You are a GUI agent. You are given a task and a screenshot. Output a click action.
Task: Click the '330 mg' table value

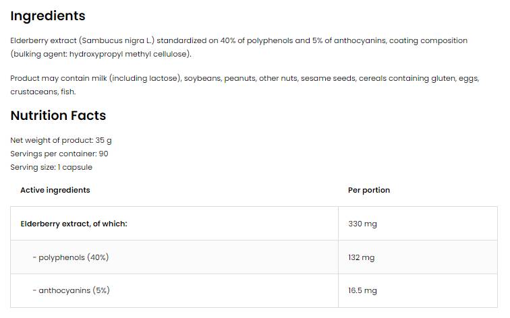(362, 224)
